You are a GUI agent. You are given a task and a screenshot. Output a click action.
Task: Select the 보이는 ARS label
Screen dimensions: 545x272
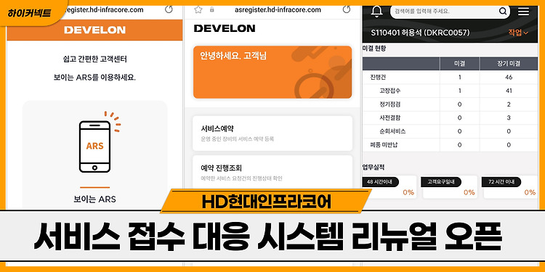point(94,199)
